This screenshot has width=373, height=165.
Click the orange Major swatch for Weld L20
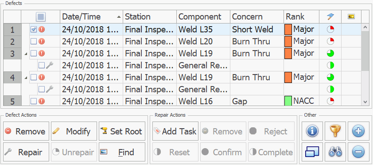click(x=288, y=41)
